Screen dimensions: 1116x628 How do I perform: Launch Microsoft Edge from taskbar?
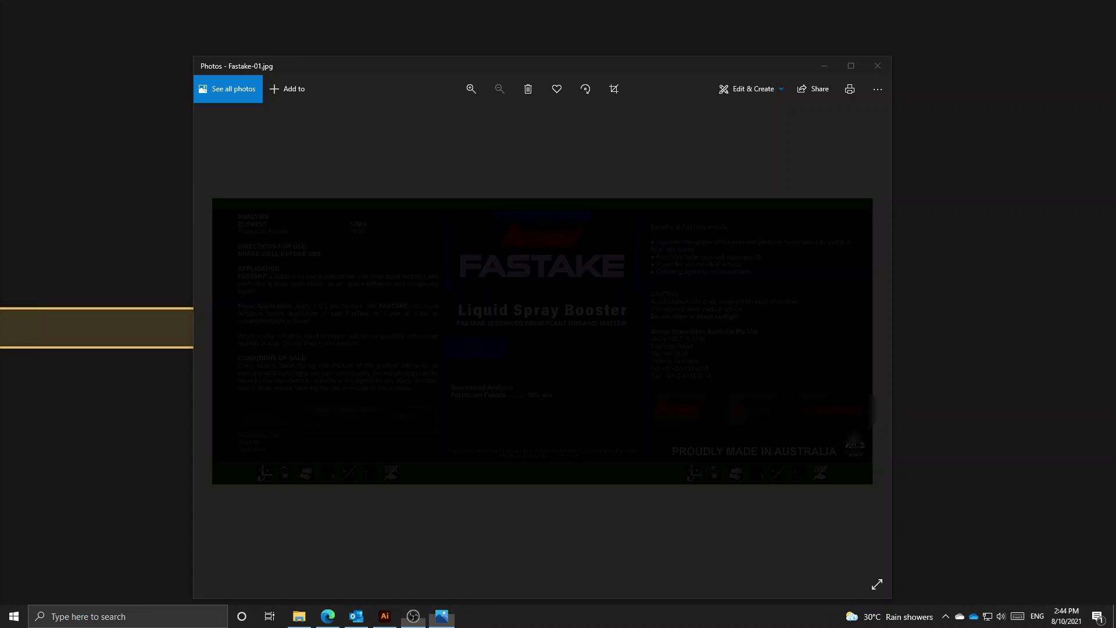(x=327, y=616)
